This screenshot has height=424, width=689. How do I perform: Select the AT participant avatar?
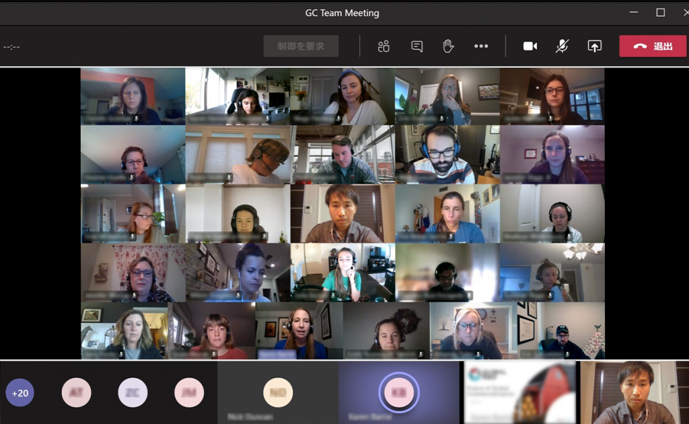tap(76, 392)
